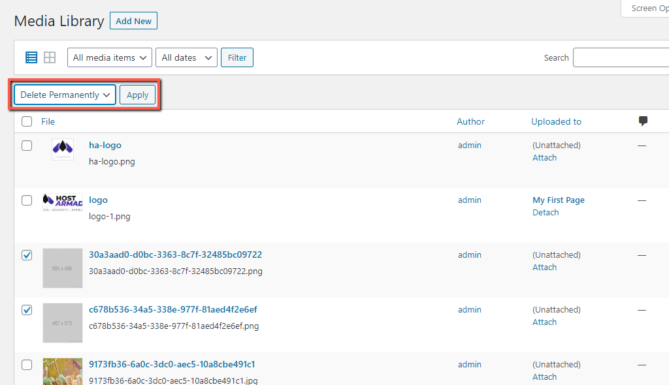Click Media Library page heading
Screen dimensions: 669x385
[x=59, y=21]
